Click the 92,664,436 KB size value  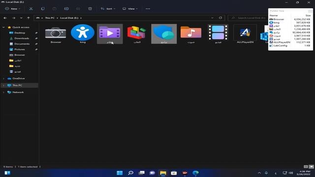click(x=301, y=32)
